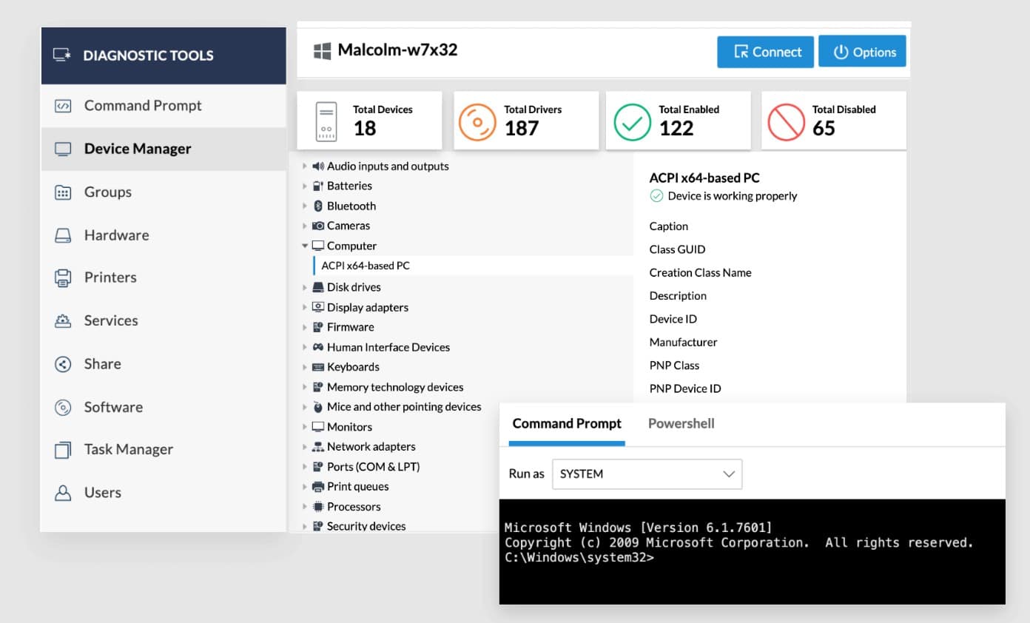This screenshot has width=1030, height=623.
Task: Expand the Firmware tree node
Action: 305,328
